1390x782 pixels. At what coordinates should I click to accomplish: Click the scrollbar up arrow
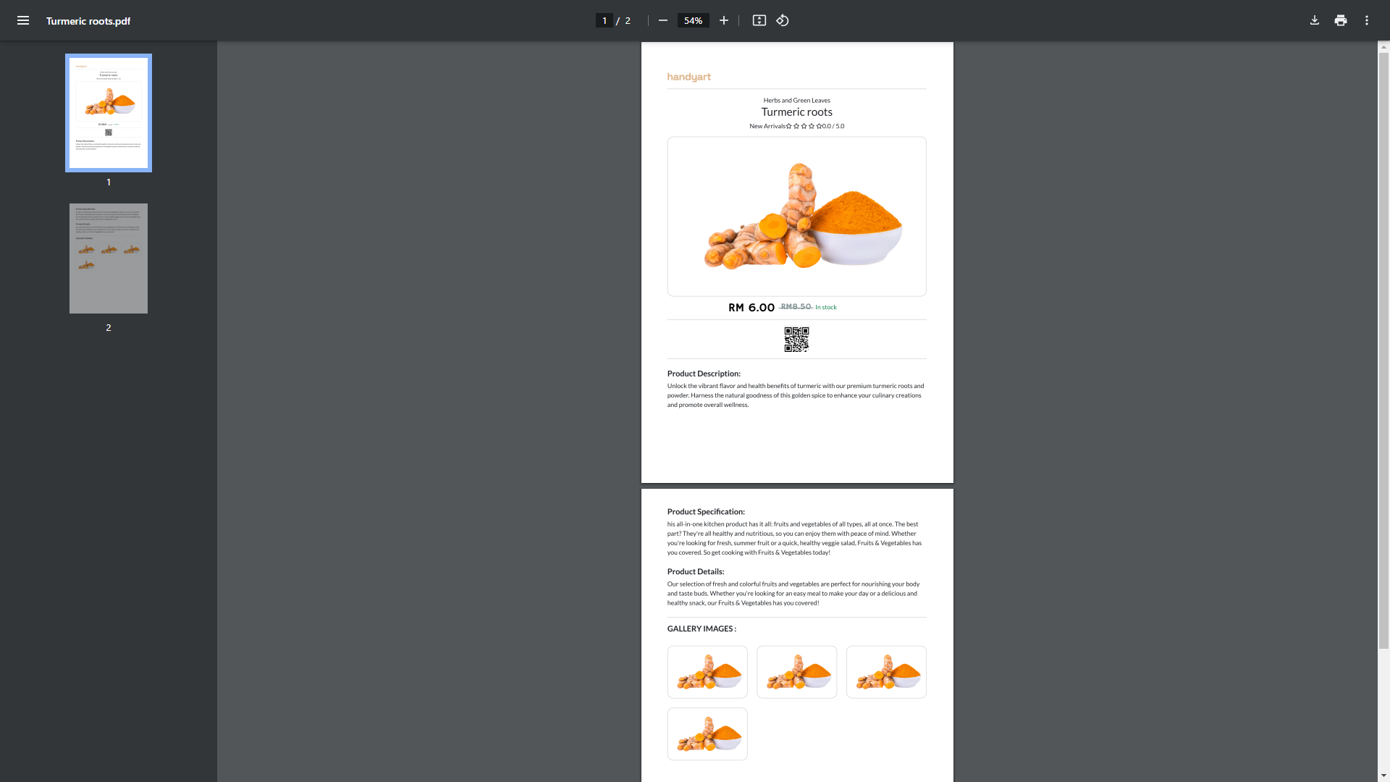point(1383,47)
